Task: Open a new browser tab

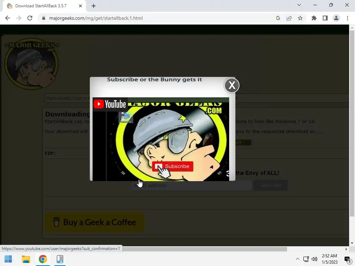Action: (94, 6)
